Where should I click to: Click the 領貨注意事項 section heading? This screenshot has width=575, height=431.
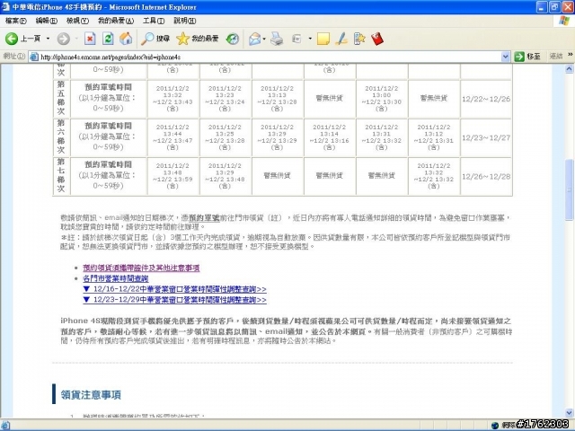tap(91, 395)
